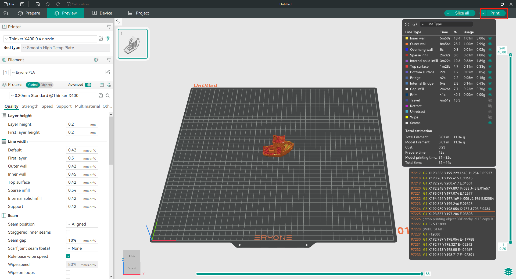The width and height of the screenshot is (516, 279).
Task: Enable Wipe on loops checkbox
Action: pyautogui.click(x=68, y=272)
